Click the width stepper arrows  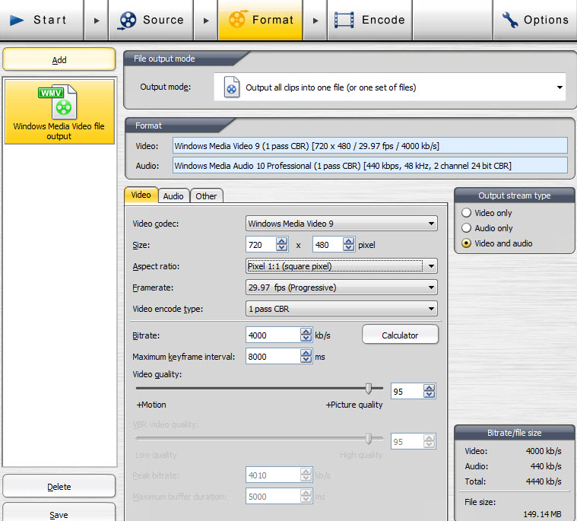(282, 244)
